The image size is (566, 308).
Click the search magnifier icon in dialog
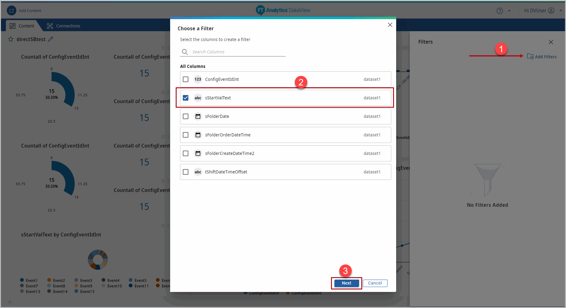click(185, 52)
